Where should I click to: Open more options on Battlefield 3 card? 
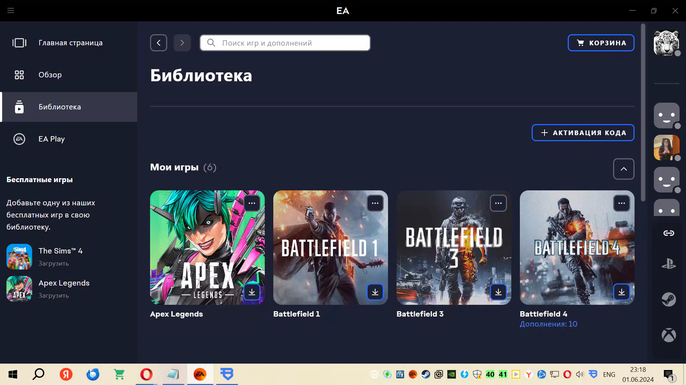tap(498, 203)
